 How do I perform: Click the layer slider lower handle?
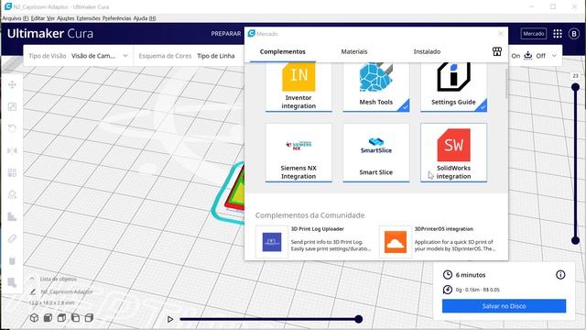coord(575,240)
